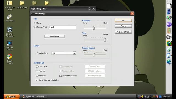
Task: Click network disconnected monitor tray icon
Action: (x=139, y=97)
